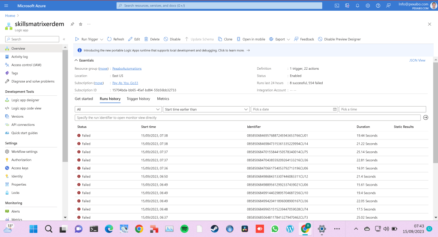
Task: Open the more options ellipsis beside title
Action: click(x=89, y=24)
